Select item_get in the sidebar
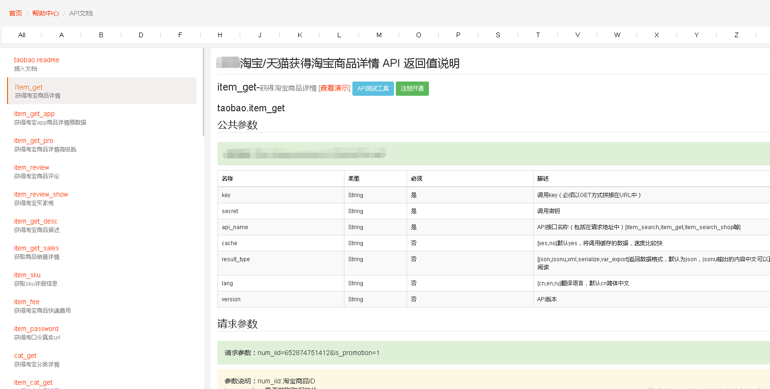 (x=102, y=91)
